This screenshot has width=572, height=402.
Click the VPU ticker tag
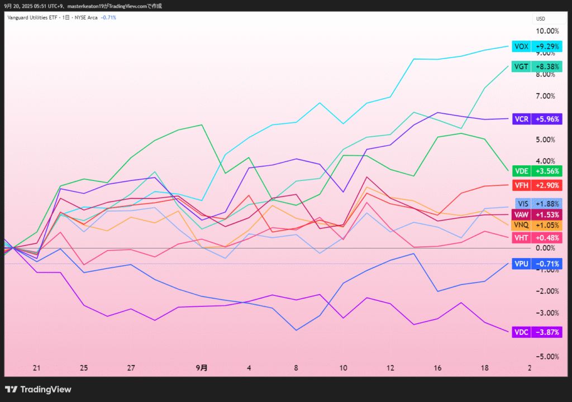[x=521, y=264]
